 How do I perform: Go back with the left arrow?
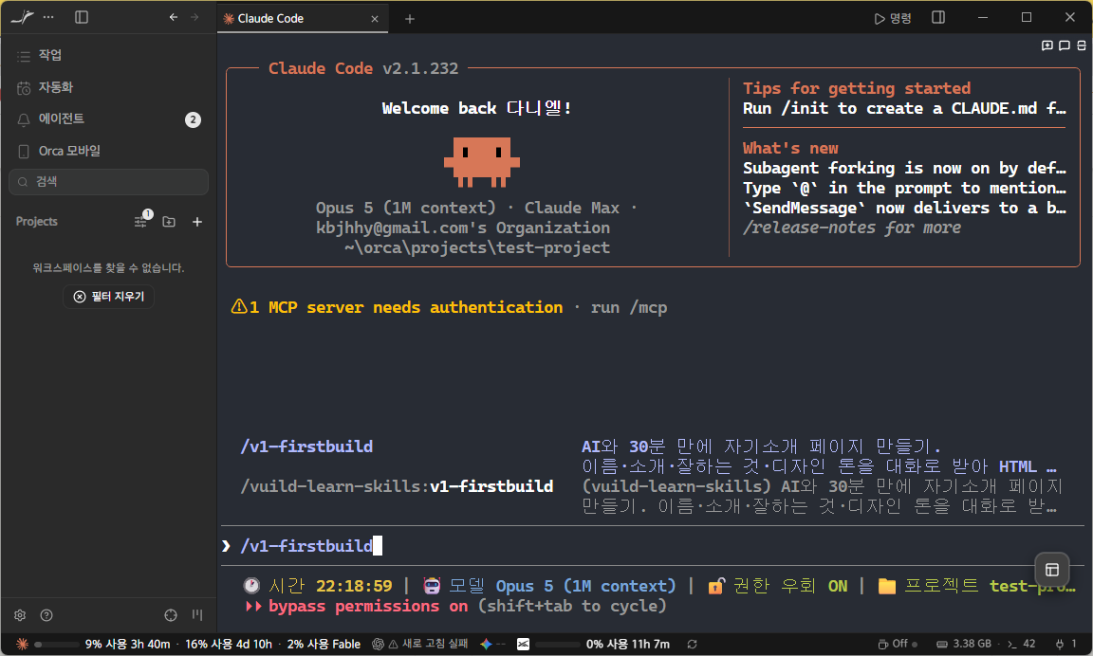tap(173, 17)
